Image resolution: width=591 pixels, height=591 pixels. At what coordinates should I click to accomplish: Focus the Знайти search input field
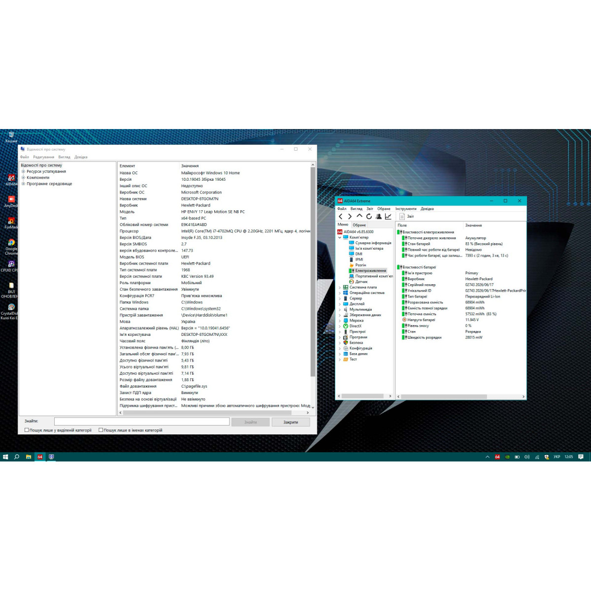coord(142,422)
